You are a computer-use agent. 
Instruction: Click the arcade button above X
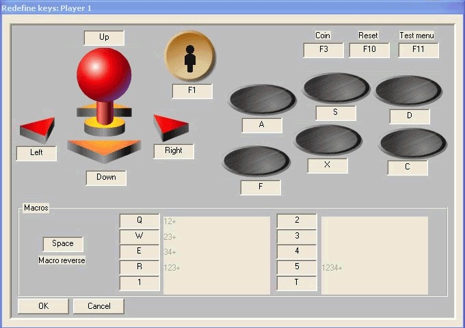point(328,140)
